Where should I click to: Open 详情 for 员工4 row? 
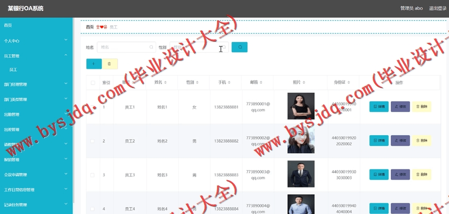coord(379,208)
